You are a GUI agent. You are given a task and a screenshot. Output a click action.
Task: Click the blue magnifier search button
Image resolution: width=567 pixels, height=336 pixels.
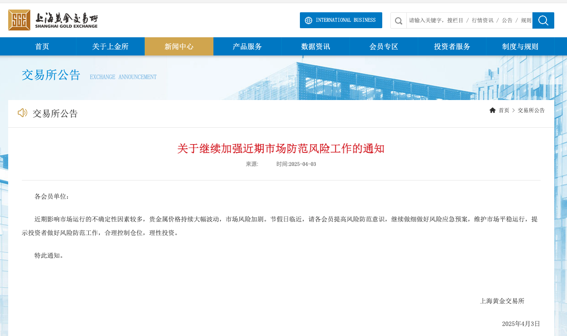click(543, 20)
